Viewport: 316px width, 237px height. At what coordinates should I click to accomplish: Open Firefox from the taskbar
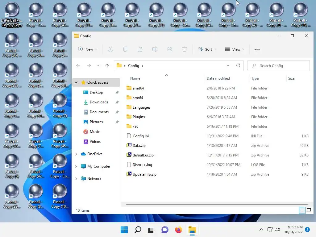[179, 230]
